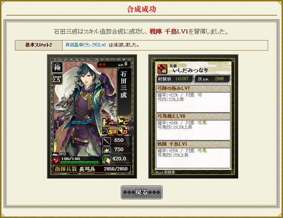Viewport: 283px width, 218px height.
Task: Click the scroll intelligence stat icon
Action: pyautogui.click(x=106, y=160)
